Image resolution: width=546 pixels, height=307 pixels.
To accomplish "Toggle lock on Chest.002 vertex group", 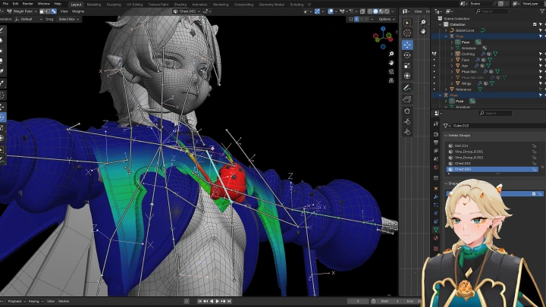I will tap(534, 169).
